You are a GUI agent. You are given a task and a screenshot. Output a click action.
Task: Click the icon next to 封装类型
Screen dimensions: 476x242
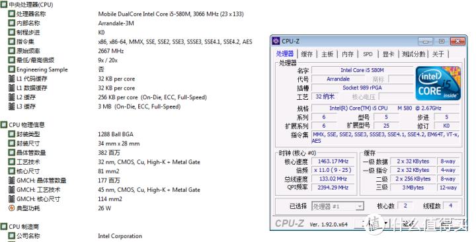coord(11,134)
